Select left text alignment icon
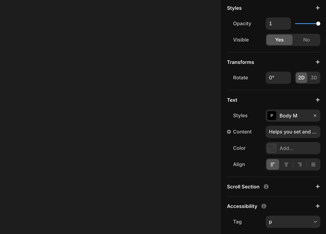The image size is (326, 234). pos(273,164)
